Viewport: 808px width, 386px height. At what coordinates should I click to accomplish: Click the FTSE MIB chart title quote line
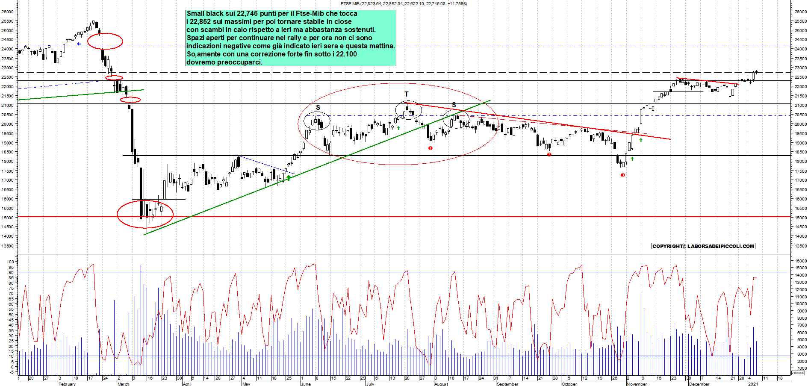[x=404, y=3]
